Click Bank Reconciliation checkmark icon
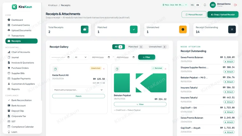This screenshot has width=242, height=136. click(9, 100)
